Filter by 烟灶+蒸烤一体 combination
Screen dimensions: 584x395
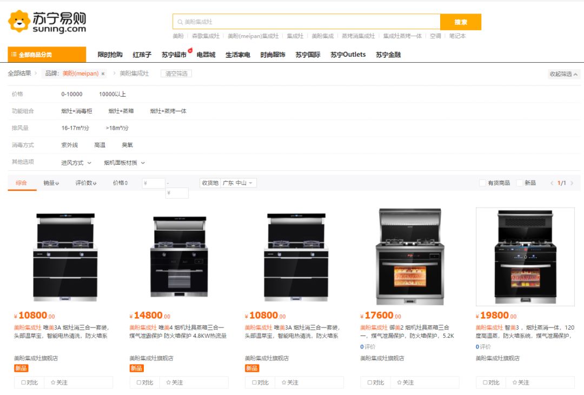point(168,111)
